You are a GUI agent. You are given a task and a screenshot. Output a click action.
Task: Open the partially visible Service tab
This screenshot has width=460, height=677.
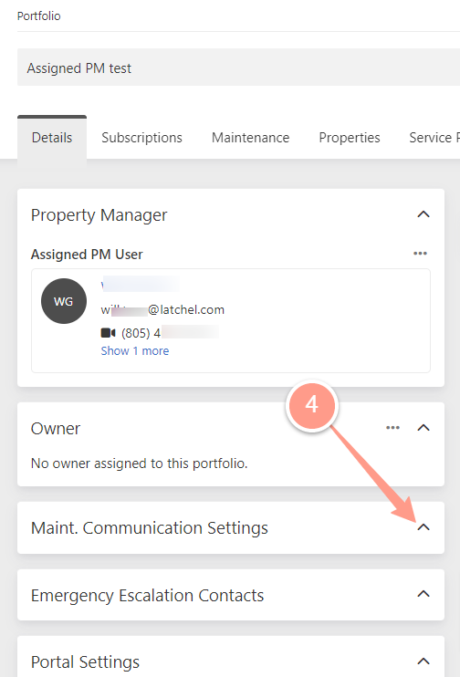pos(434,138)
